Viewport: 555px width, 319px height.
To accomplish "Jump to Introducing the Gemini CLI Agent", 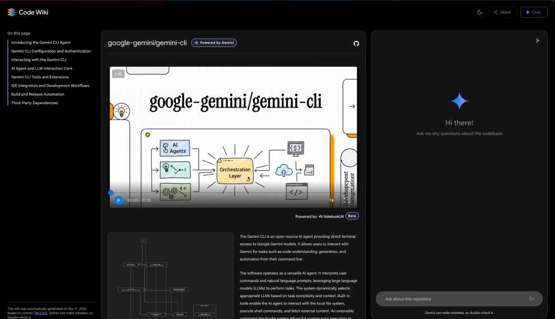I will [x=41, y=43].
